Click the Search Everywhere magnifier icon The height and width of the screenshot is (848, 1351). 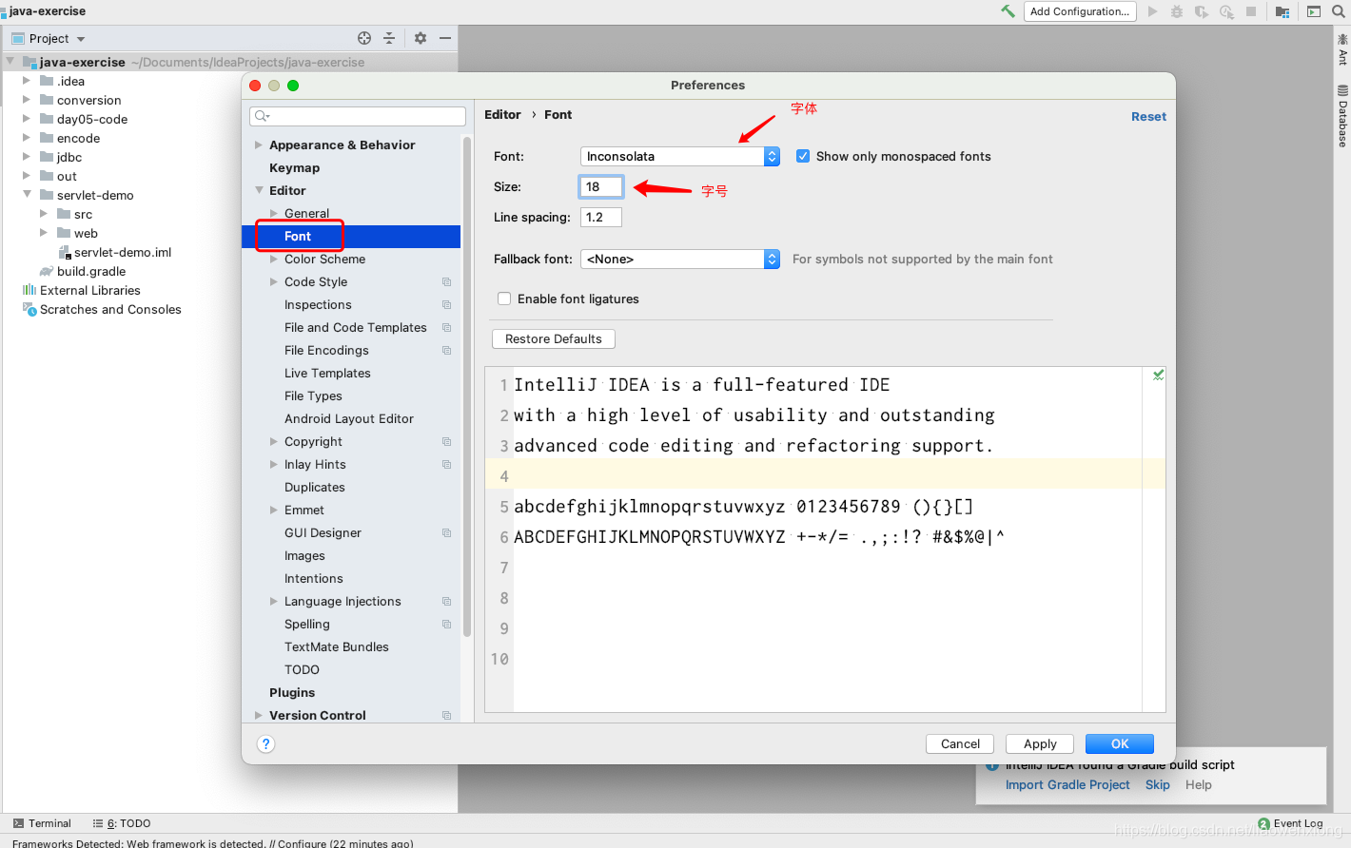click(x=1338, y=11)
